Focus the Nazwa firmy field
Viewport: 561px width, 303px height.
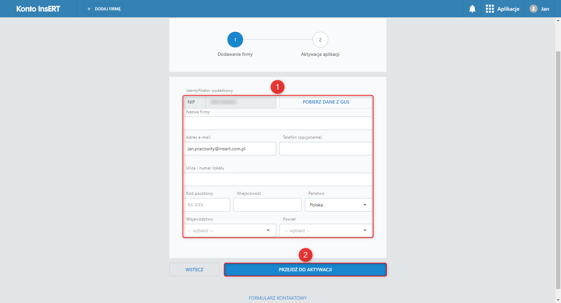278,123
